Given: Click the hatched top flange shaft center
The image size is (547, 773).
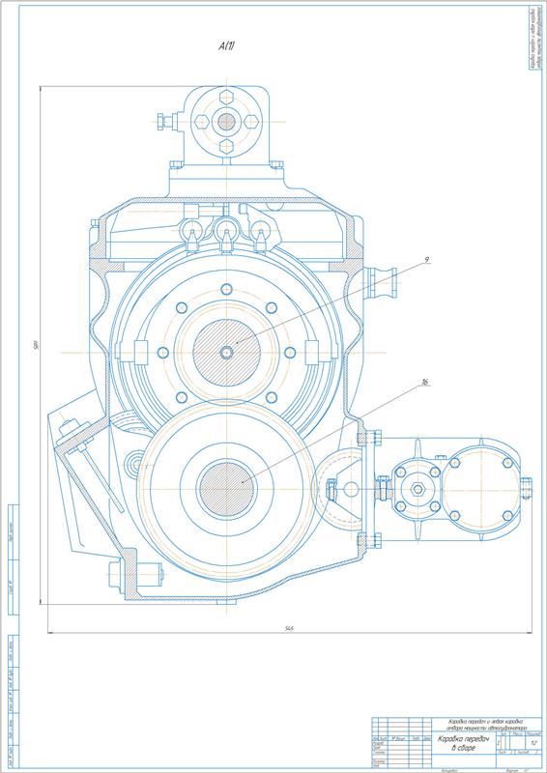Looking at the screenshot, I should tap(226, 122).
